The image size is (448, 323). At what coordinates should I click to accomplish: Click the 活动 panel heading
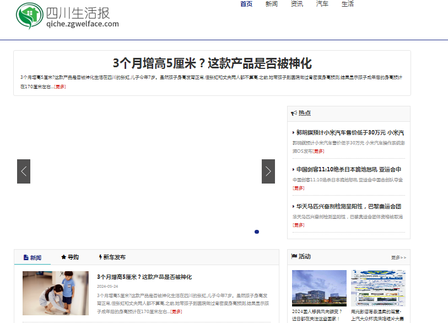[305, 256]
